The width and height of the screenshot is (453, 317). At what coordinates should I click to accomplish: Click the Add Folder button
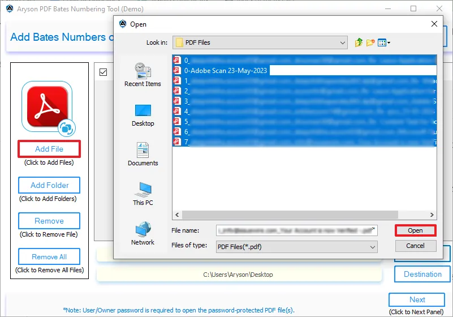click(49, 185)
